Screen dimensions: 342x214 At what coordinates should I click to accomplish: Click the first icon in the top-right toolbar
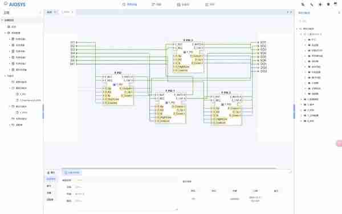[x=303, y=5]
